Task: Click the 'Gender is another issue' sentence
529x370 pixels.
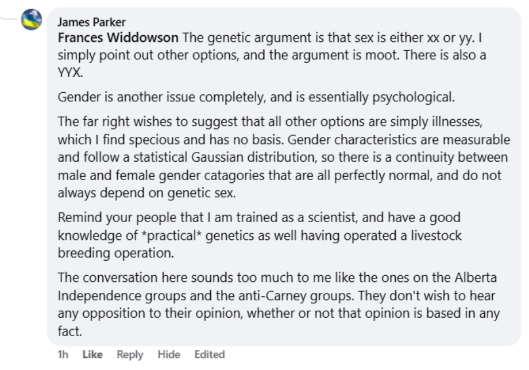Action: [256, 97]
